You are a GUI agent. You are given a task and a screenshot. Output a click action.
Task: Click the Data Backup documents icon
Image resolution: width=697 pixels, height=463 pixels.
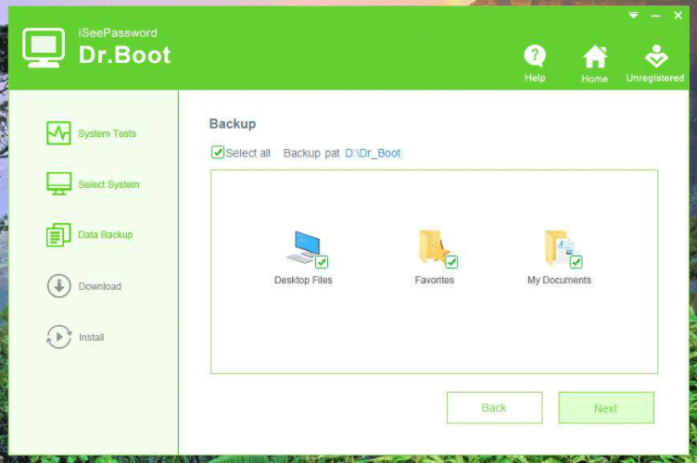(x=58, y=235)
